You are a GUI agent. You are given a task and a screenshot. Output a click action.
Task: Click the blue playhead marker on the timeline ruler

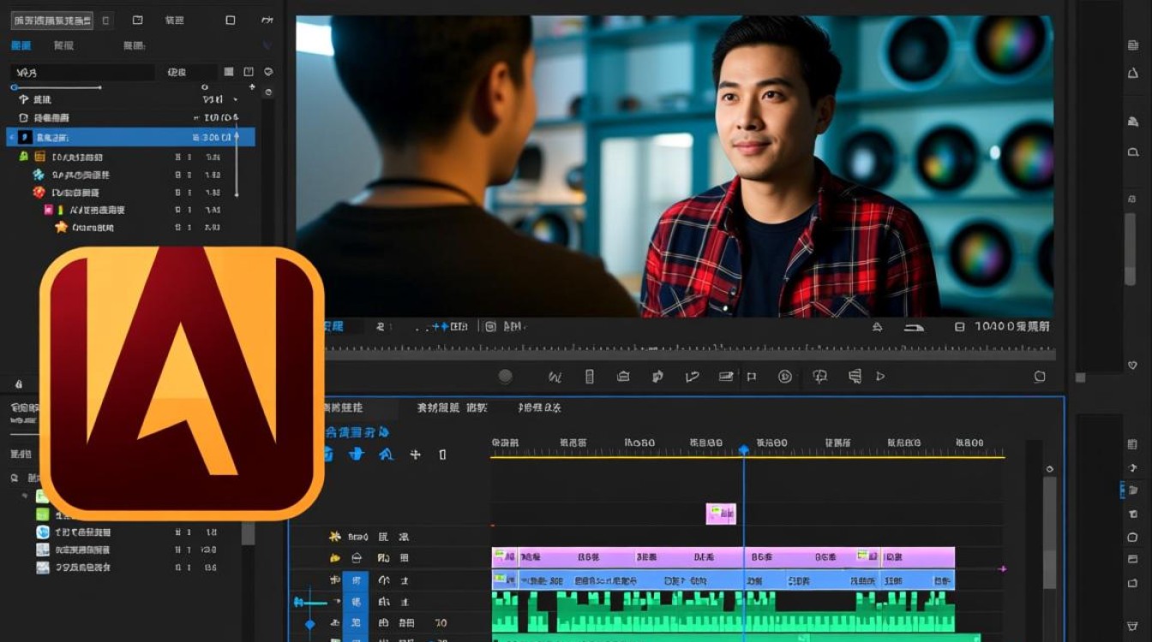click(743, 449)
